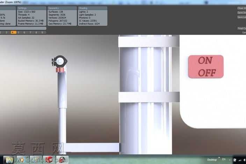Click the "Surfaces: 138" line
Viewport: 246px width, 164px height.
click(x=56, y=12)
